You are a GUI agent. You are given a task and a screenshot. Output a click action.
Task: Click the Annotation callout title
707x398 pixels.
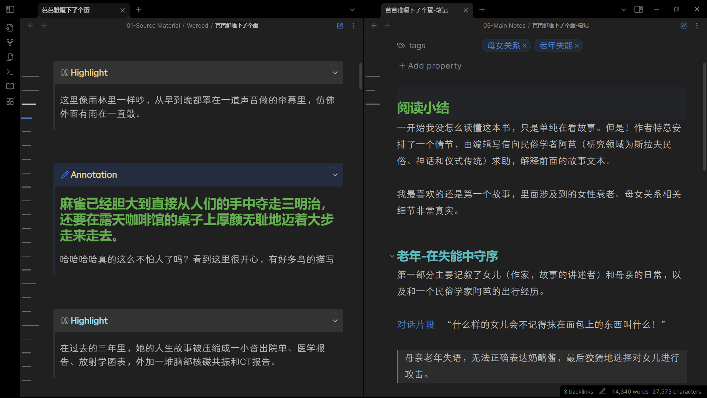pyautogui.click(x=94, y=175)
